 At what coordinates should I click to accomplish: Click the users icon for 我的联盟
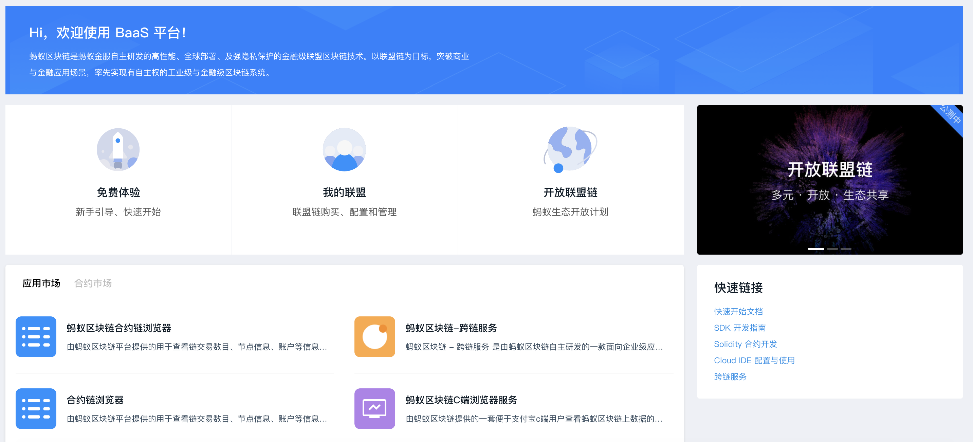tap(344, 149)
